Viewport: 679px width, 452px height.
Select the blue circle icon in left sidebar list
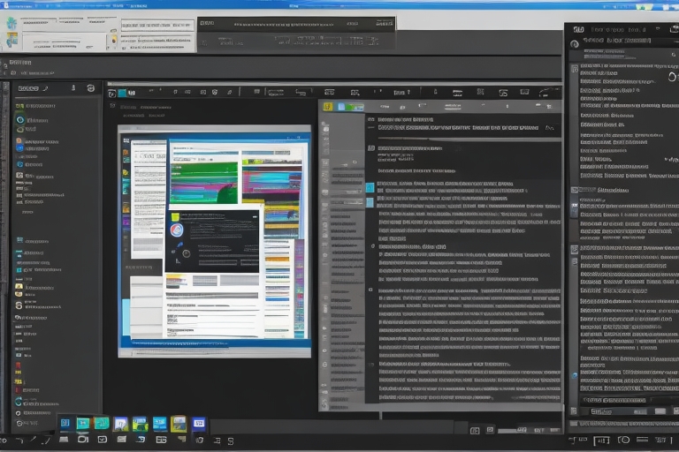pos(19,119)
